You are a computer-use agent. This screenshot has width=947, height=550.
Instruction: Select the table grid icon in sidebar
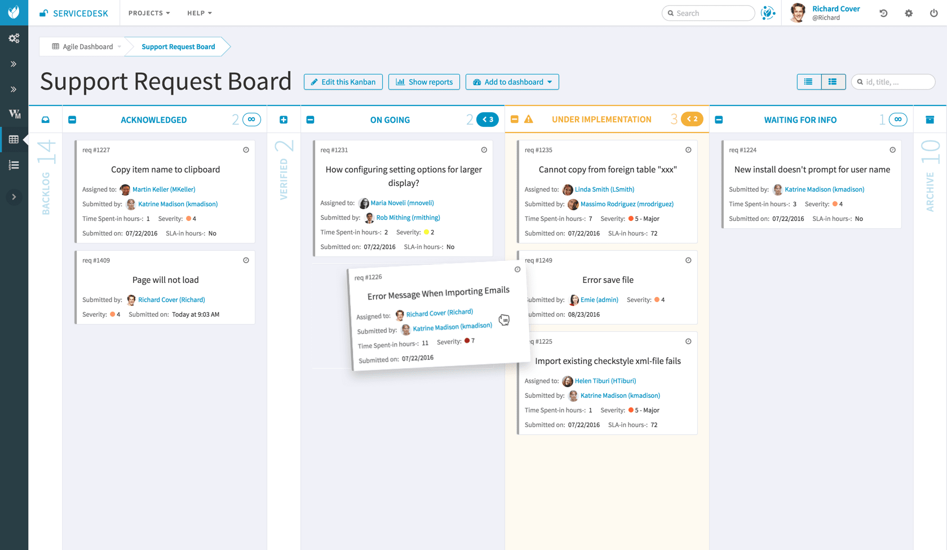[x=14, y=139]
